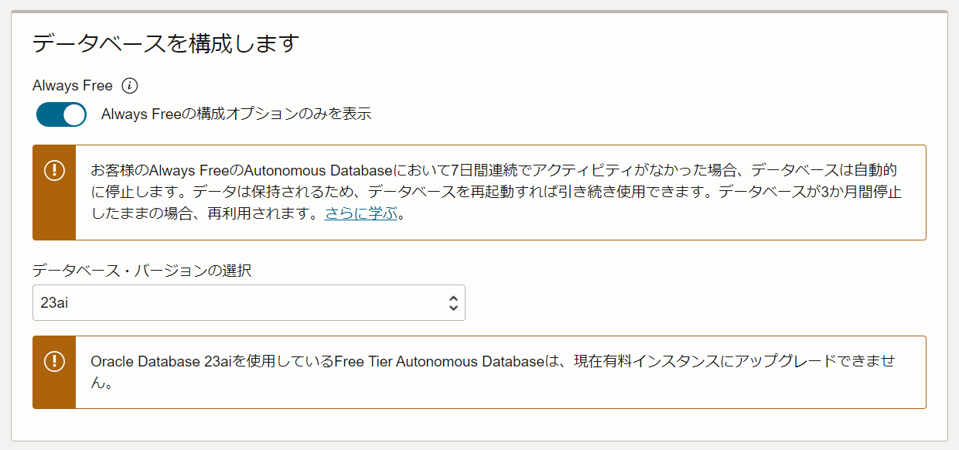
Task: Click the 'データベースを構成します' section heading
Action: (x=166, y=43)
